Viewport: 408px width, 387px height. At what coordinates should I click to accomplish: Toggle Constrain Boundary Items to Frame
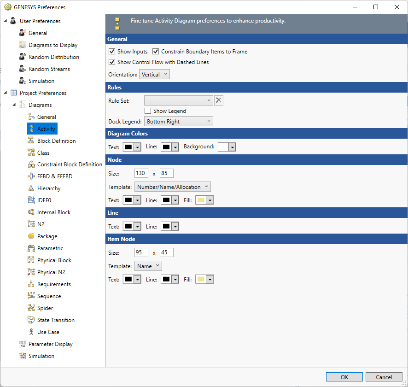pyautogui.click(x=156, y=52)
